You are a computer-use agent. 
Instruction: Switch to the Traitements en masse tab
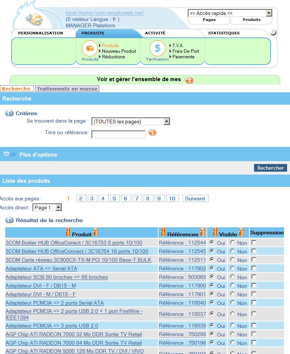tap(67, 89)
